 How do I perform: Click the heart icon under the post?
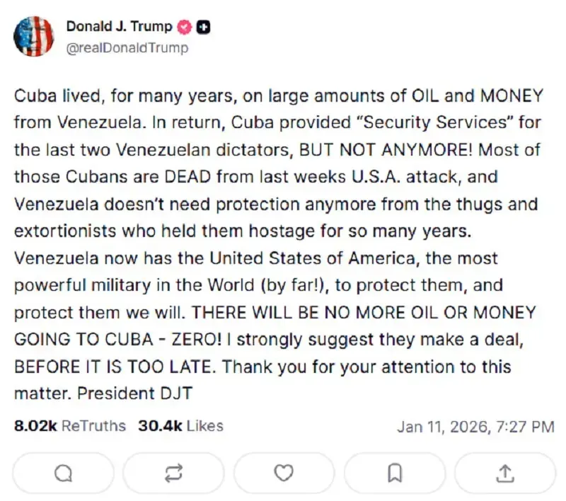pyautogui.click(x=284, y=473)
